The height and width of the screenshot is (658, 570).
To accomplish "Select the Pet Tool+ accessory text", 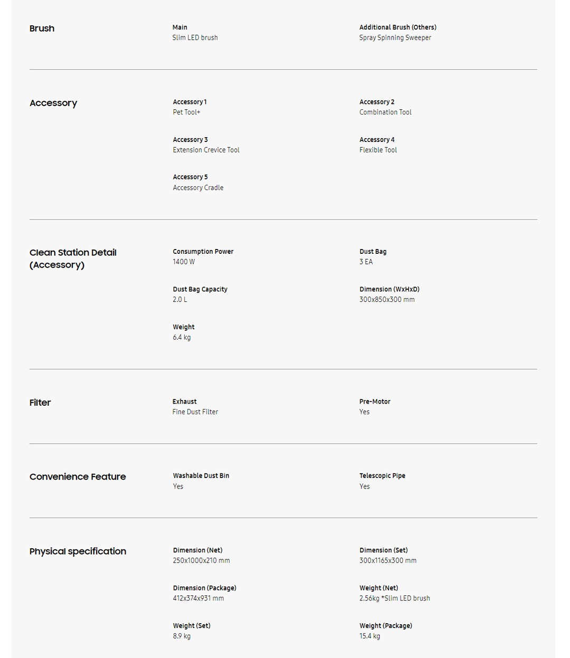I will point(186,112).
